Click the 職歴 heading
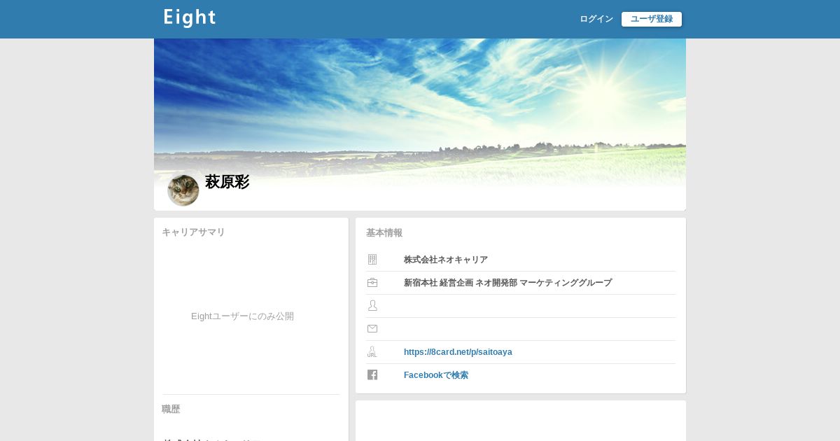Image resolution: width=840 pixels, height=441 pixels. (x=171, y=409)
